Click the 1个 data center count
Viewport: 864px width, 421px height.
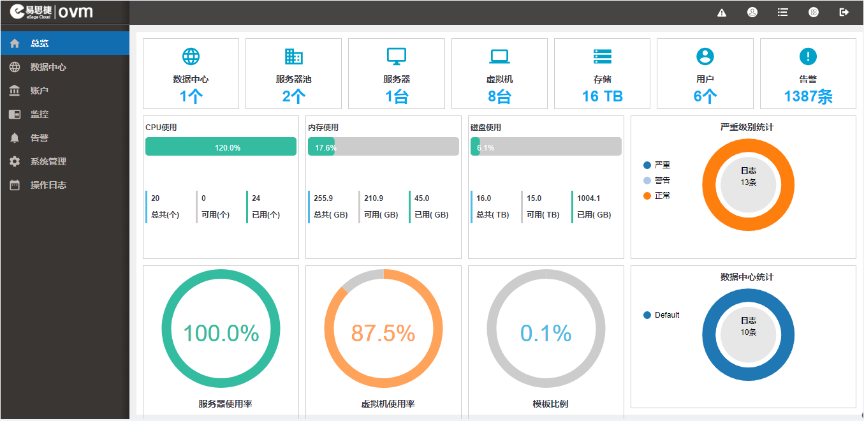click(191, 96)
